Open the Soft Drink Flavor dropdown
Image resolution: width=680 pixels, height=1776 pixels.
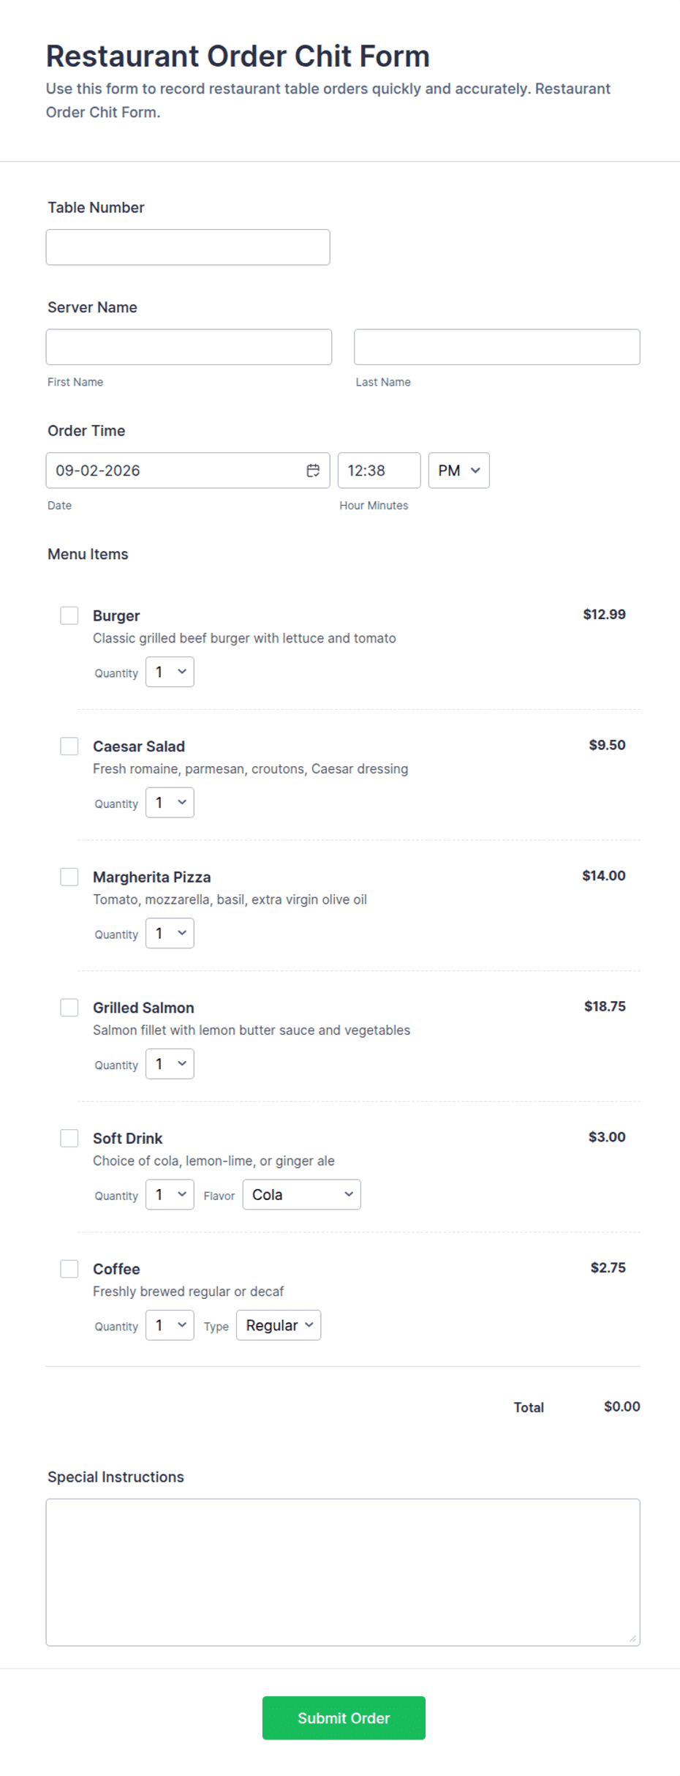tap(301, 1194)
